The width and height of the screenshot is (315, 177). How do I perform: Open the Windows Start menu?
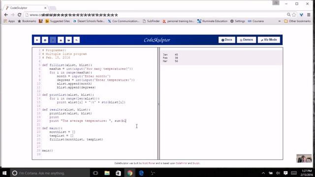point(4,173)
